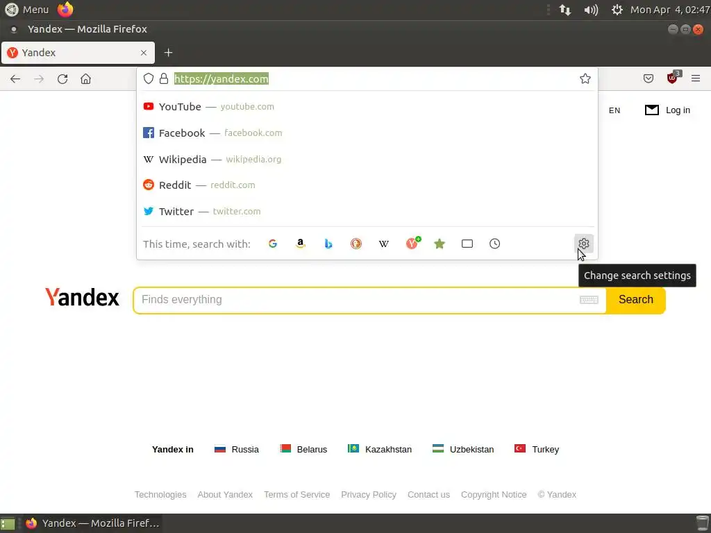711x533 pixels.
Task: Open Yandex in Turkey
Action: [x=537, y=449]
